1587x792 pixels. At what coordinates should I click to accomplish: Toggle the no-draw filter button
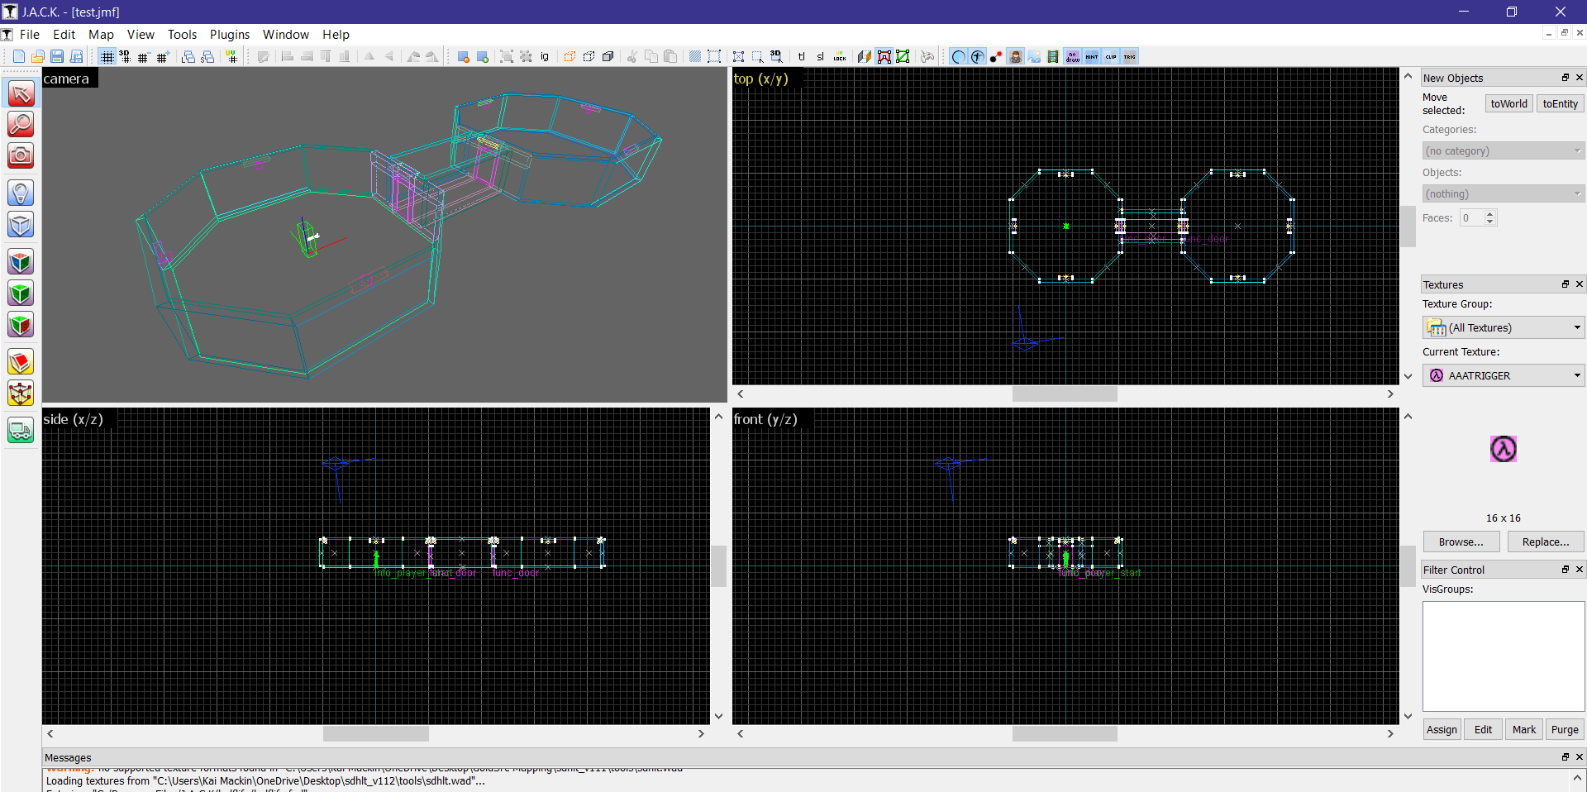(1072, 56)
